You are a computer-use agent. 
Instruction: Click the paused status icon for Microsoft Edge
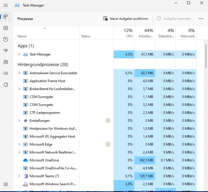(108, 144)
